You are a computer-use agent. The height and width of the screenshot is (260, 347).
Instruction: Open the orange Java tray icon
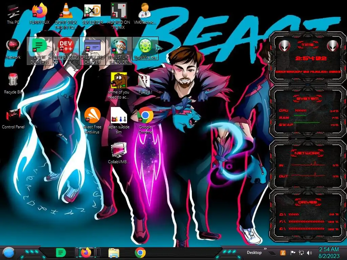tap(283, 253)
